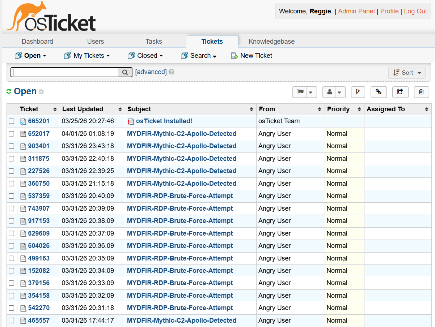The width and height of the screenshot is (435, 327).
Task: Check the box for ticket 652017
Action: point(12,134)
